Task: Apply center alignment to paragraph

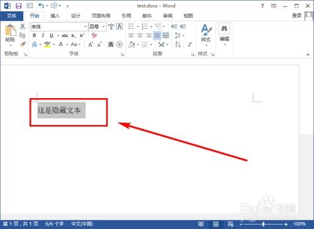Action: pos(140,35)
